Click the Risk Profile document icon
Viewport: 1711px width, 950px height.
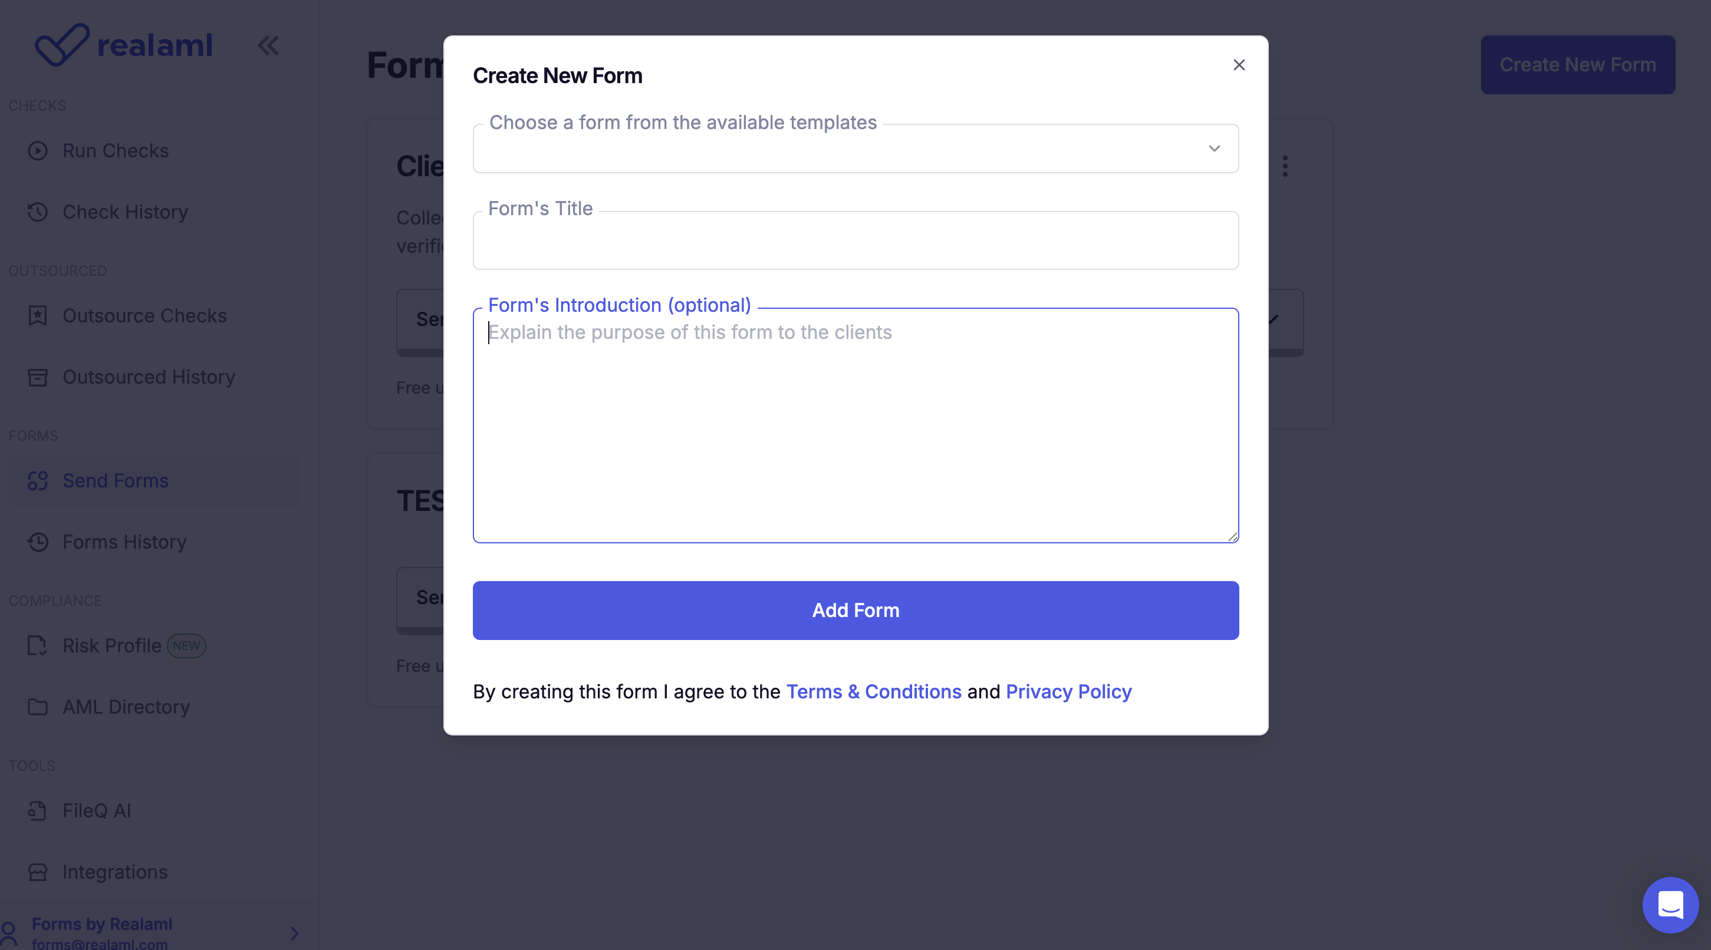point(38,645)
